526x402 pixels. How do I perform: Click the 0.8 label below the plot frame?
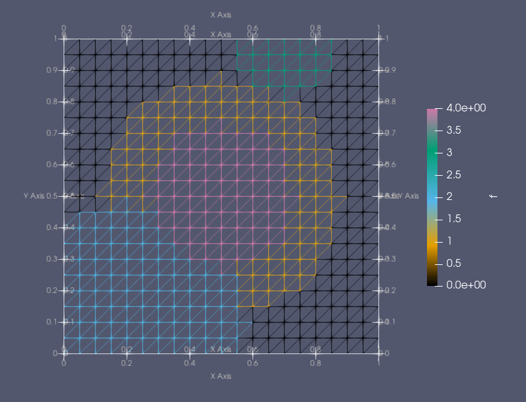315,363
